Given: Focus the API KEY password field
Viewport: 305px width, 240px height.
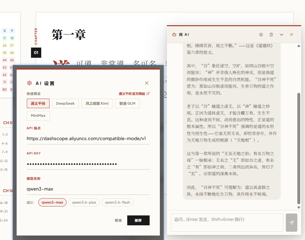Looking at the screenshot, I should (x=88, y=164).
